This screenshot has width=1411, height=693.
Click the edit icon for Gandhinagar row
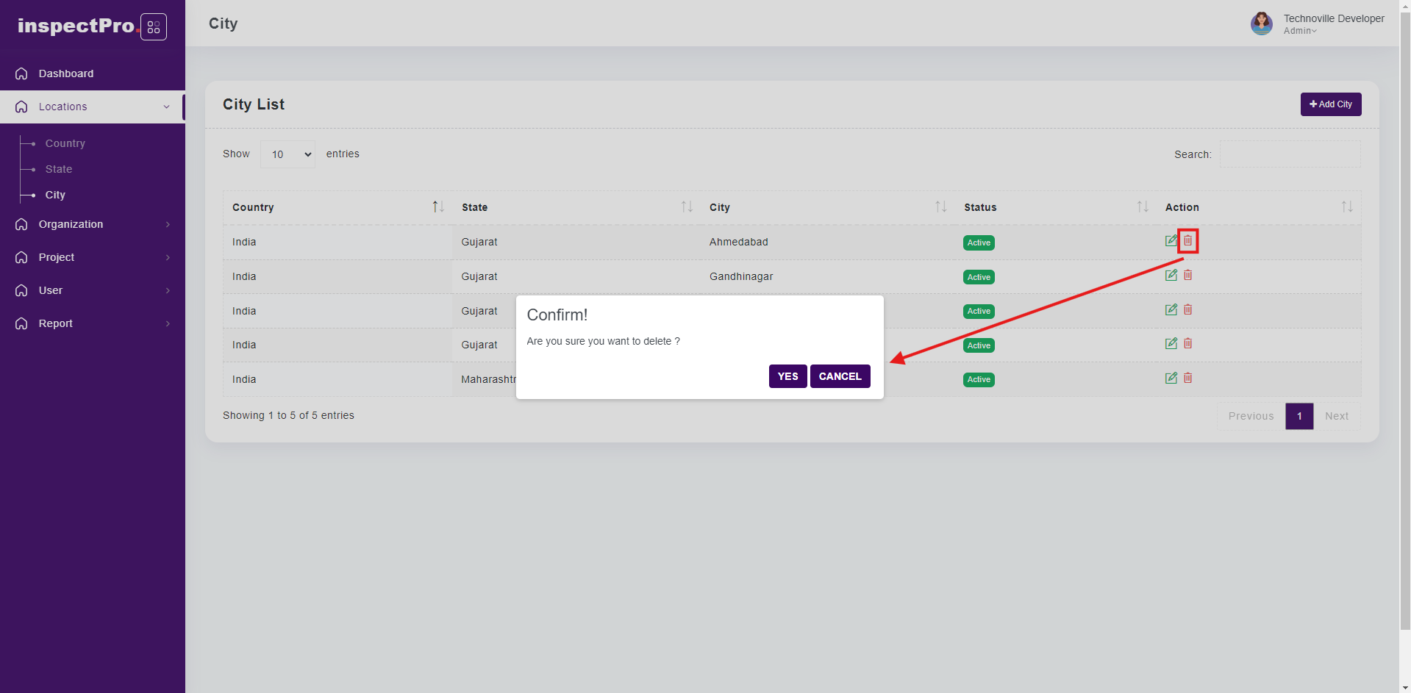(1171, 276)
